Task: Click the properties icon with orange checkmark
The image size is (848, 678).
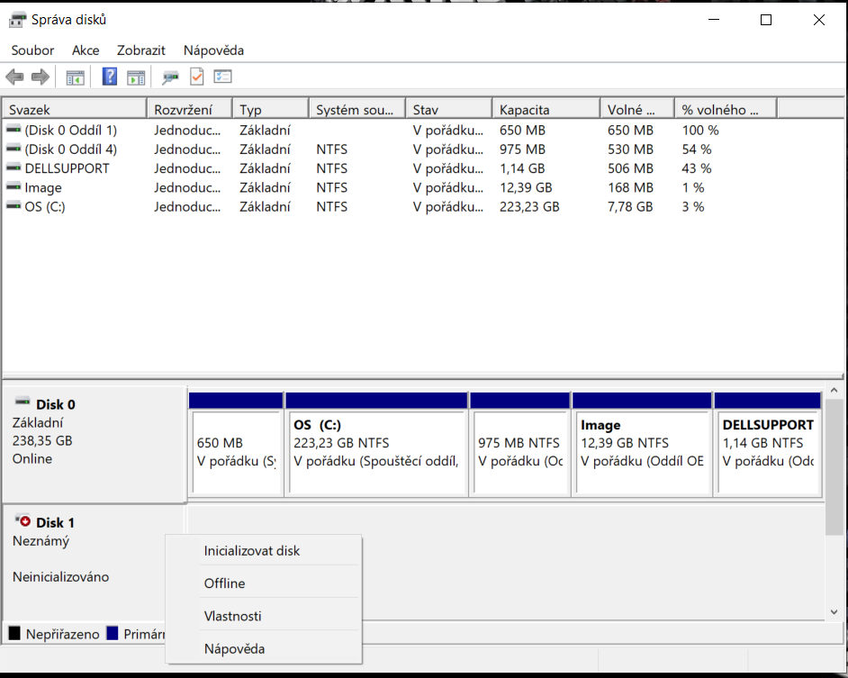Action: [196, 77]
